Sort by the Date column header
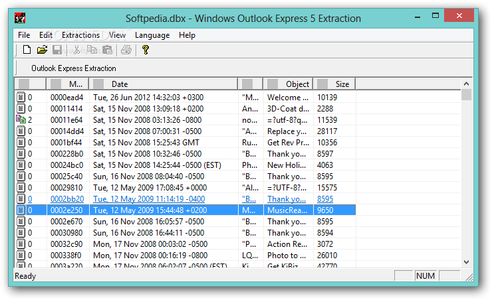Screen dimensions: 492x300 (163, 84)
